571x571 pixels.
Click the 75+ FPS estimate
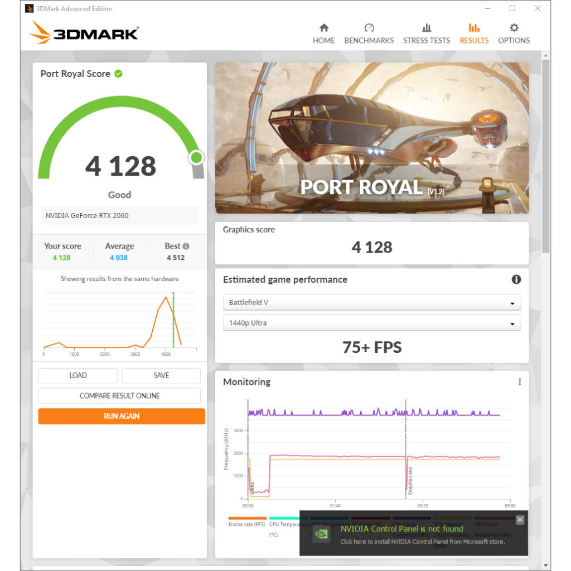(x=372, y=347)
